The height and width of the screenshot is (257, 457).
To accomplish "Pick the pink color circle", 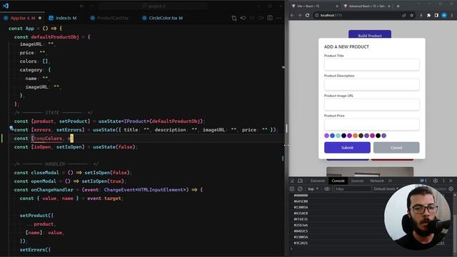I will (372, 136).
